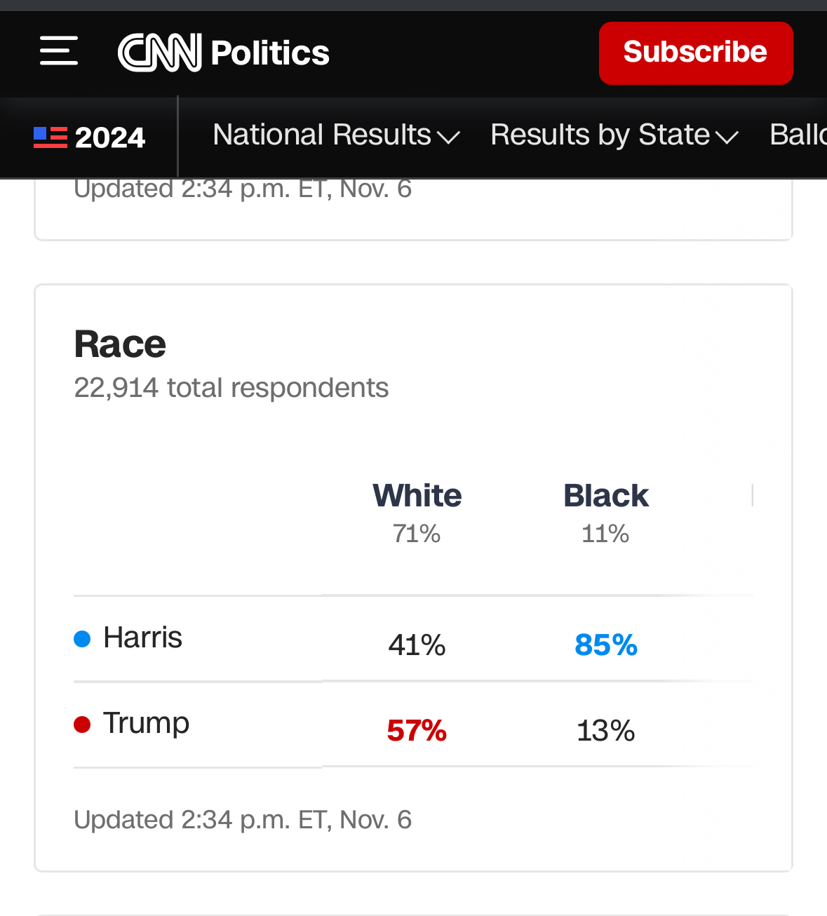Viewport: 827px width, 916px height.
Task: Click the 2024 election label
Action: pyautogui.click(x=110, y=137)
